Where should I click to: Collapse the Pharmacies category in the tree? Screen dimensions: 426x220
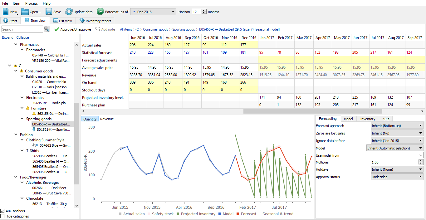(16, 44)
